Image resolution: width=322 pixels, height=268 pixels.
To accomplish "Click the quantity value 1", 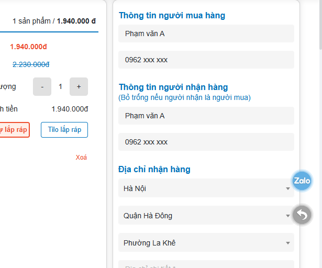I will (x=60, y=86).
